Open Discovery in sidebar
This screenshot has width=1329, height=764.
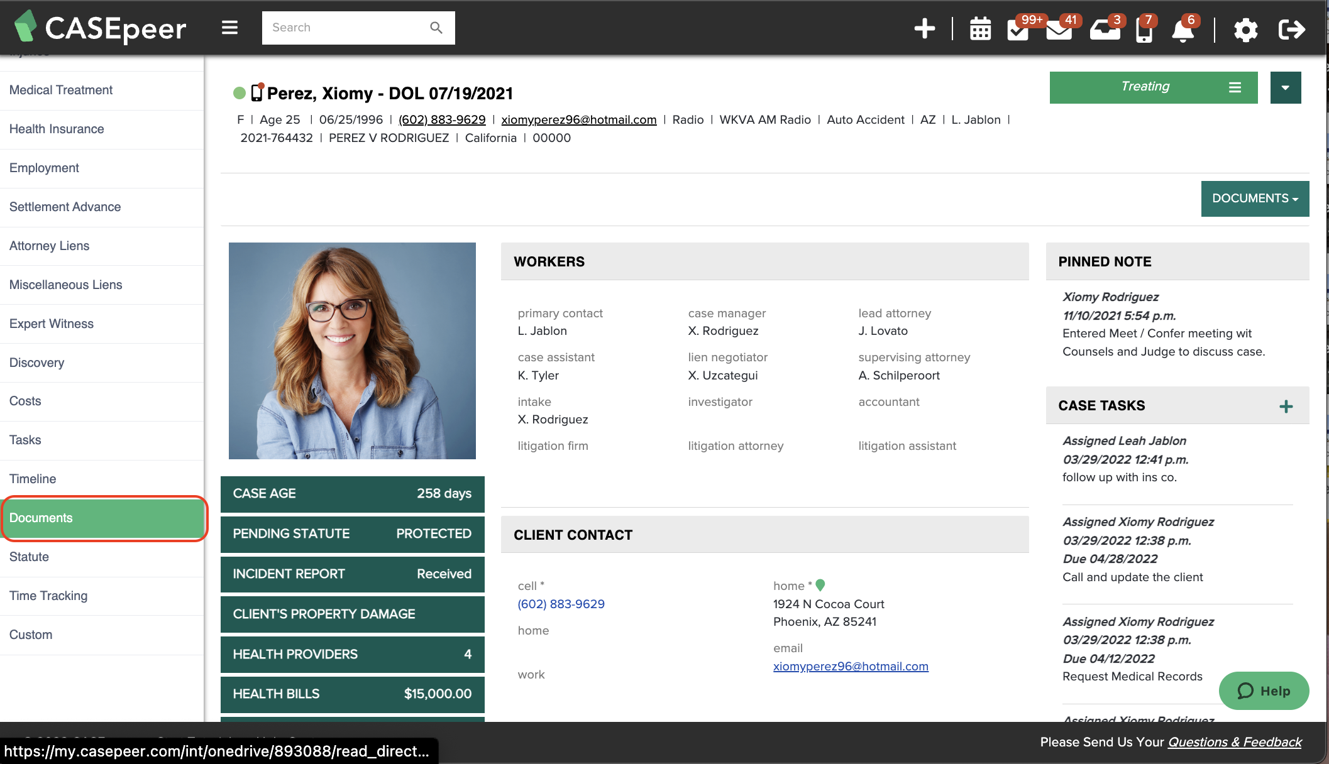102,363
